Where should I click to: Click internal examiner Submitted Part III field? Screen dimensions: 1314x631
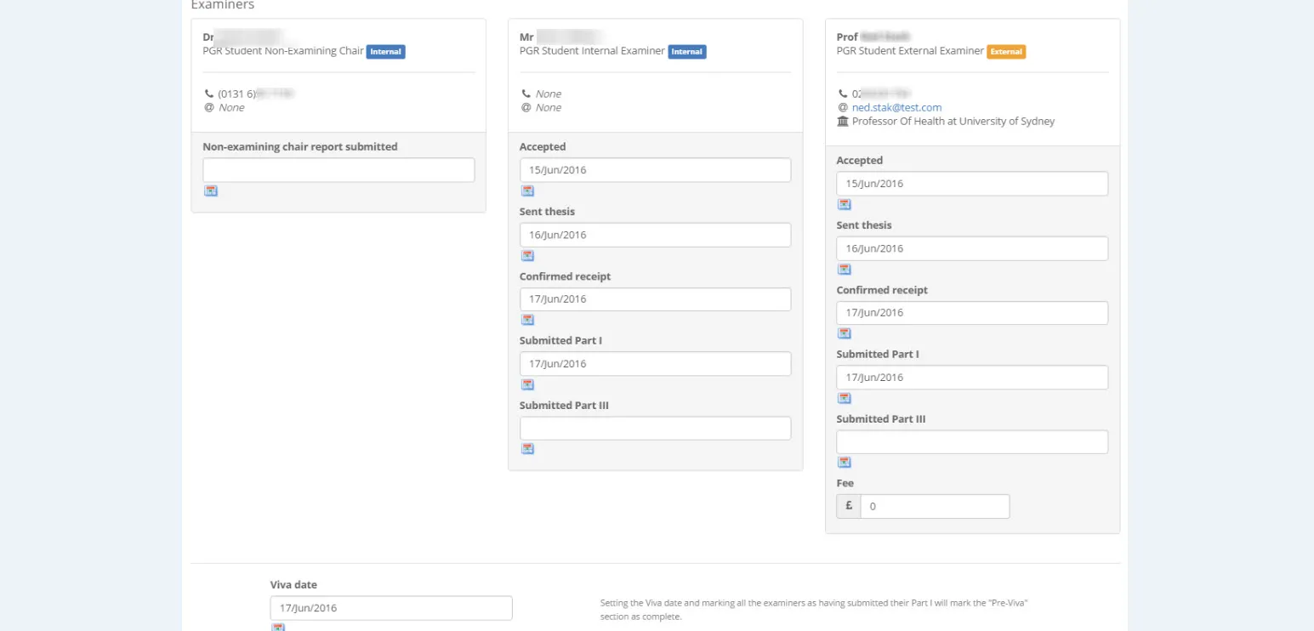(655, 429)
